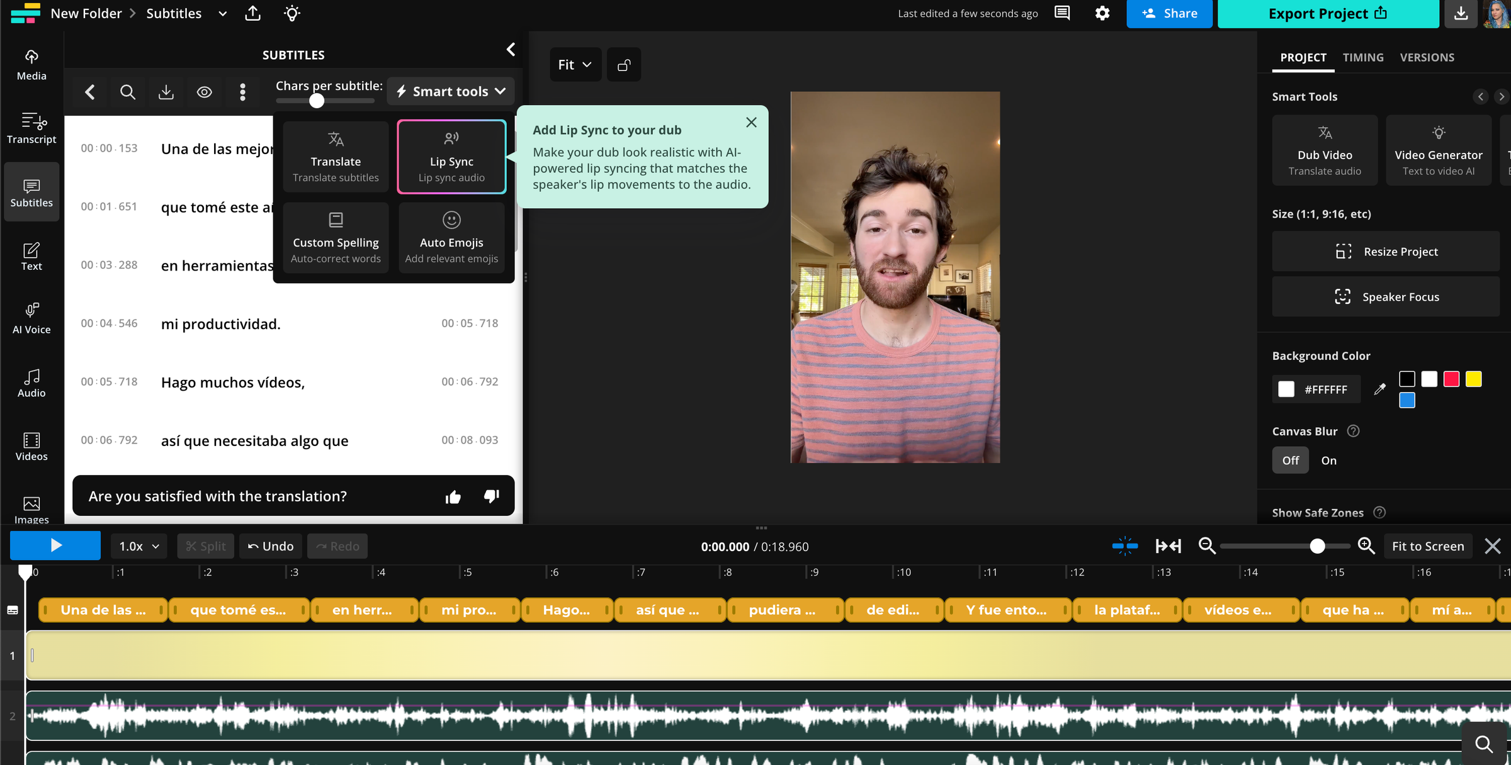Open the Fit zoom dropdown

coord(574,64)
